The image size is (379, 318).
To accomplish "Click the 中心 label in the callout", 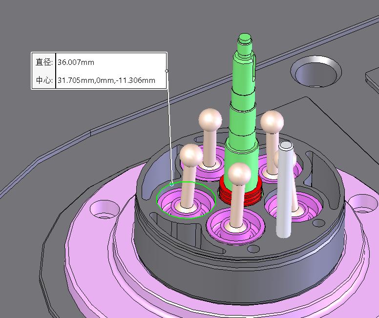I will (44, 80).
